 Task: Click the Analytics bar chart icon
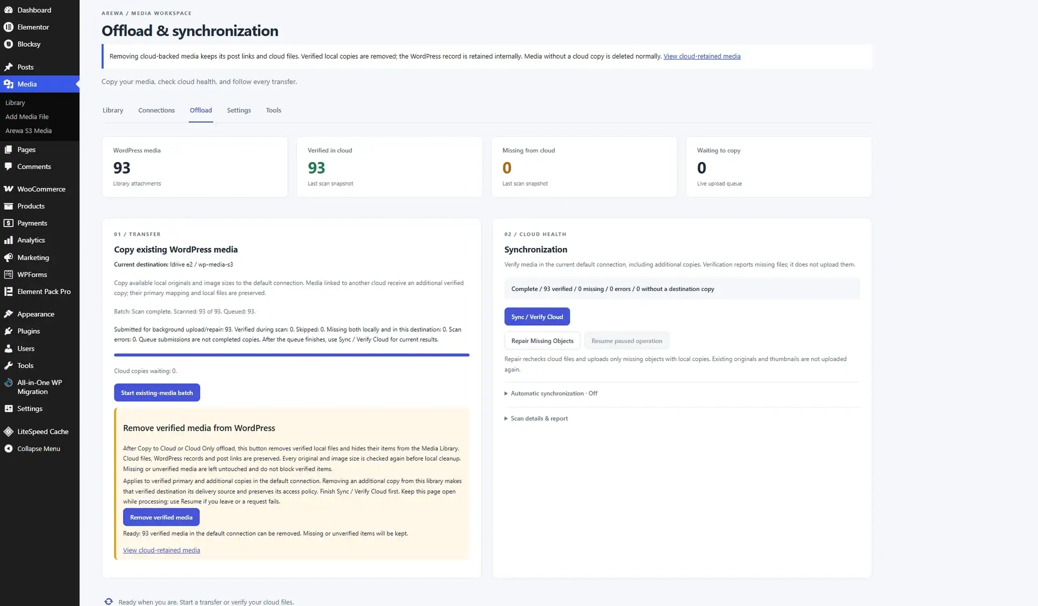pos(9,240)
